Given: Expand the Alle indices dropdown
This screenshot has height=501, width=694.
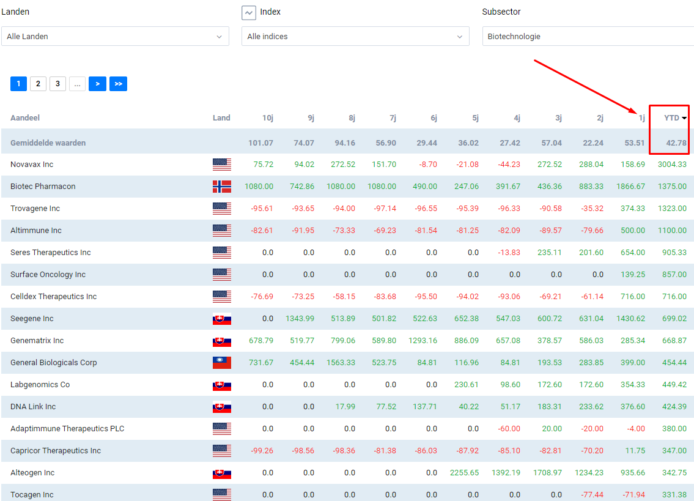Looking at the screenshot, I should pyautogui.click(x=355, y=36).
